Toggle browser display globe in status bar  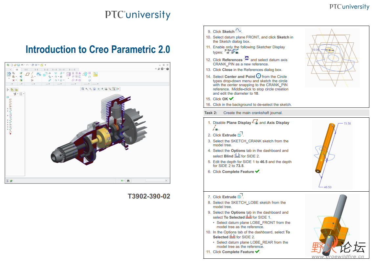click(x=11, y=181)
